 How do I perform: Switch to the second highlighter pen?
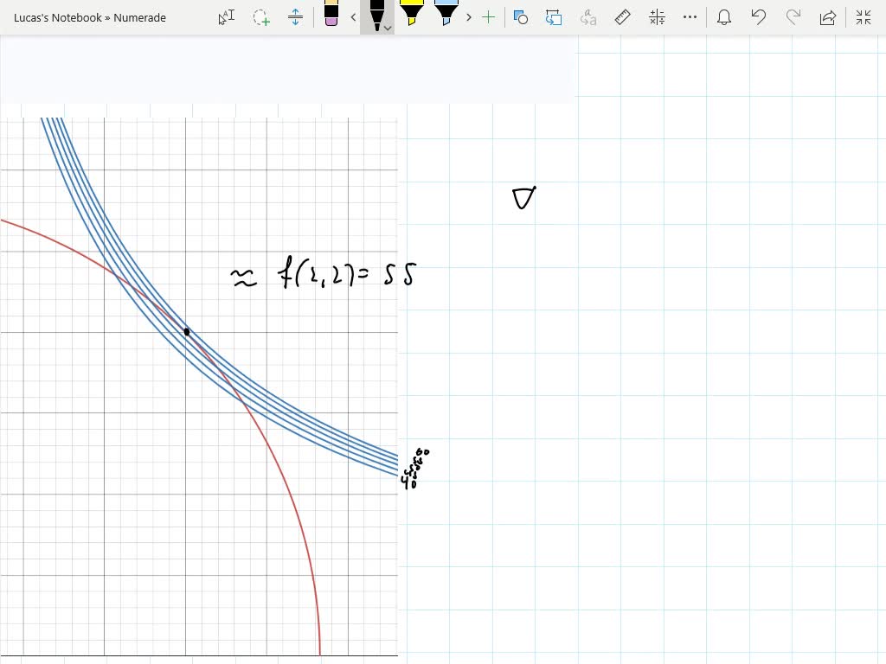coord(446,16)
